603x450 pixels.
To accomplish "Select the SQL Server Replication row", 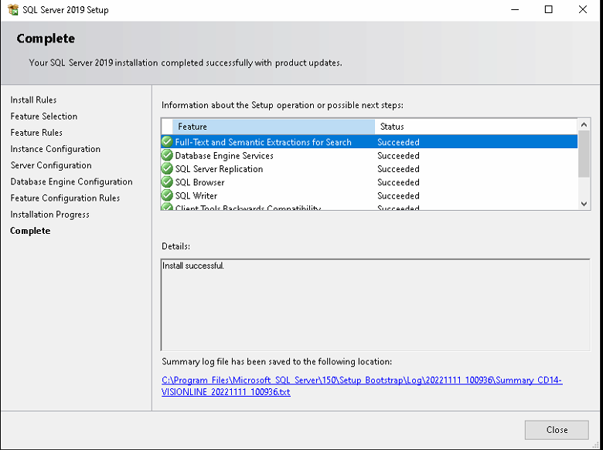I will click(x=370, y=169).
